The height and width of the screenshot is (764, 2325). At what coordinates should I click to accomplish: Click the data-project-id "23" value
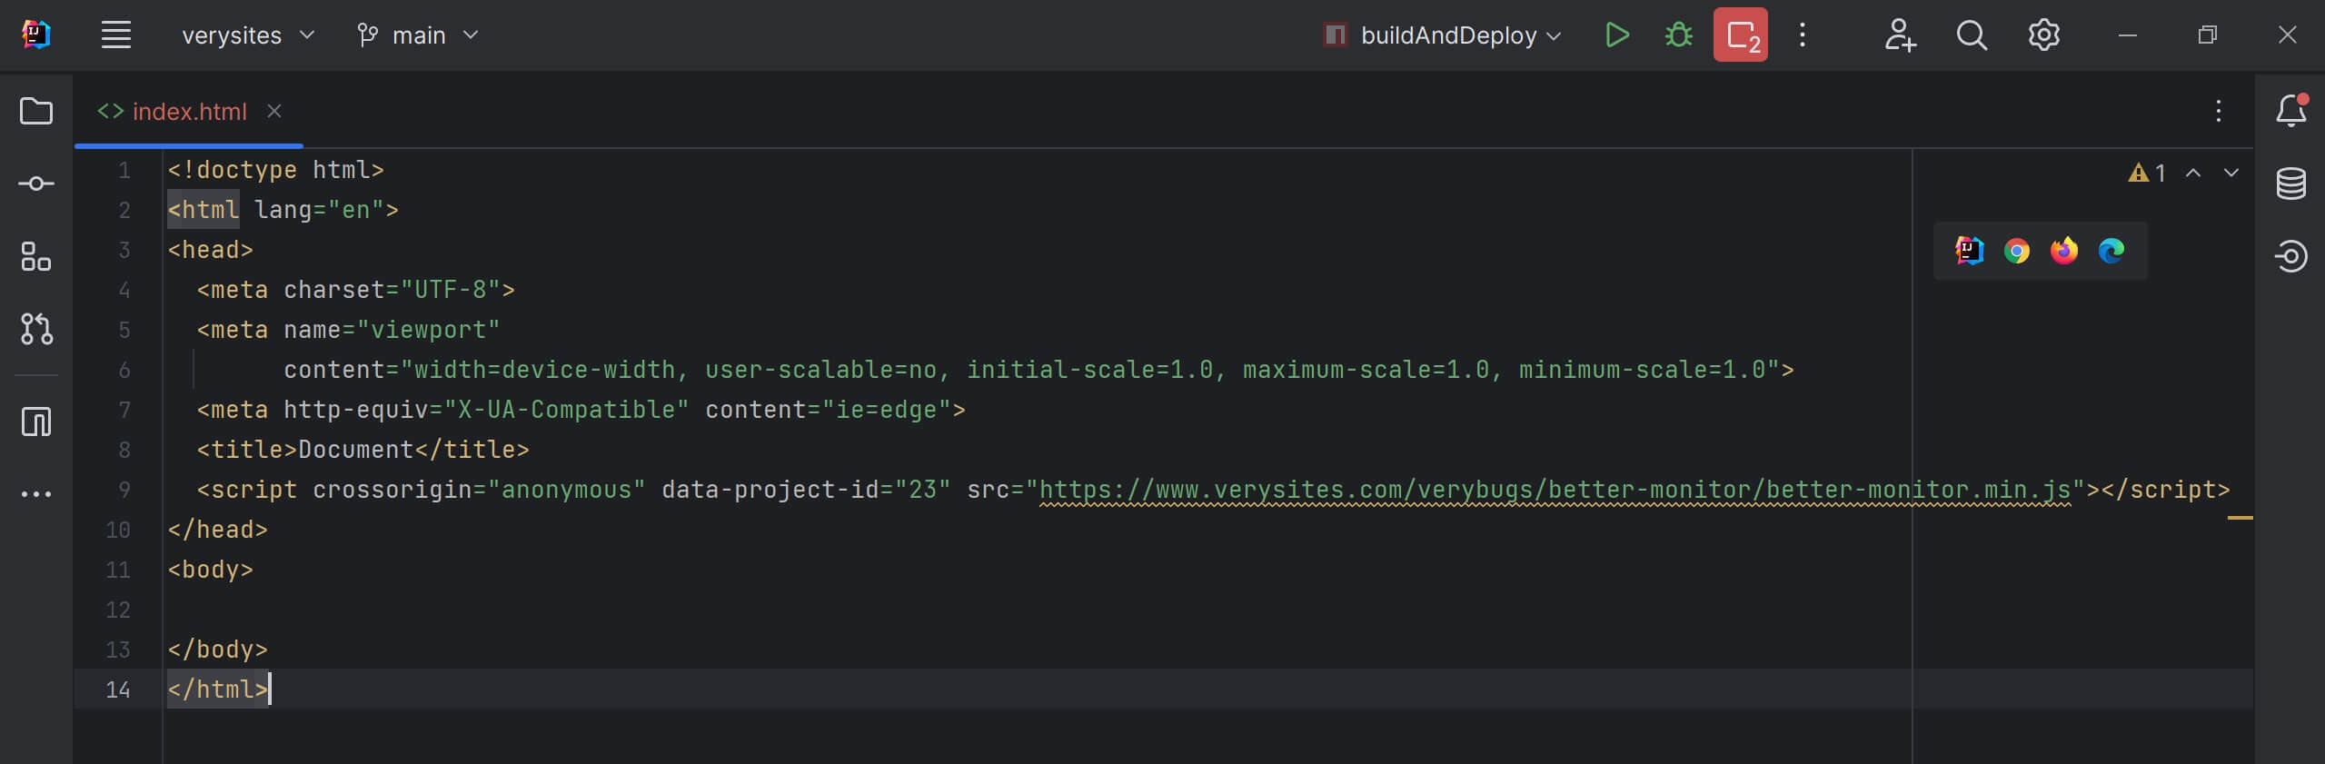pyautogui.click(x=923, y=490)
